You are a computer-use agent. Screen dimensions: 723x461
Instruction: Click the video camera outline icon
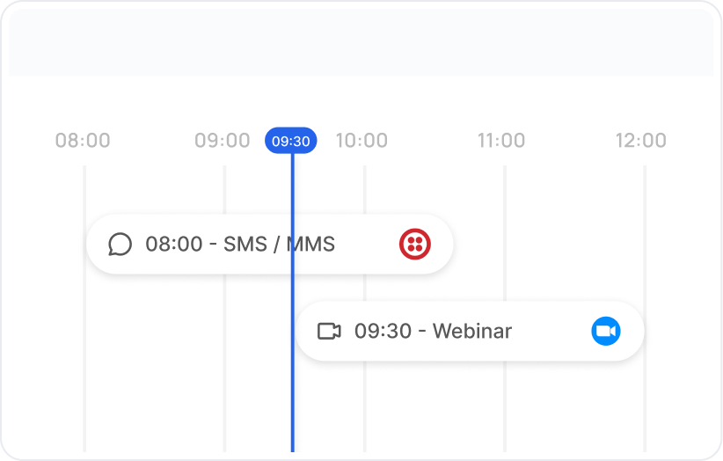329,332
